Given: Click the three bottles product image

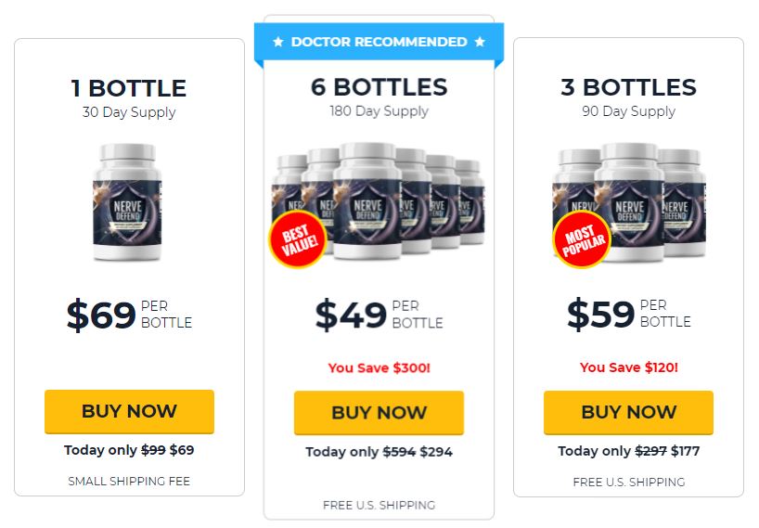Looking at the screenshot, I should [x=629, y=203].
